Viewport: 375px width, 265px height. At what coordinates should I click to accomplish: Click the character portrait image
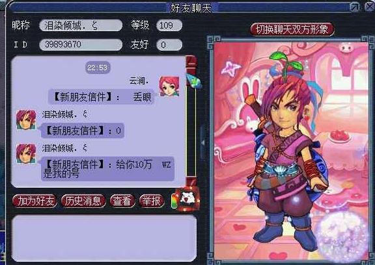[291, 151]
